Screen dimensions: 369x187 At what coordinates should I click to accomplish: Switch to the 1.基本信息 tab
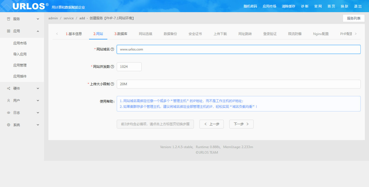(74, 34)
